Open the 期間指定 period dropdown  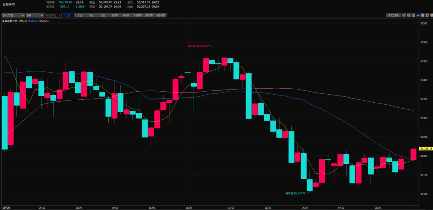53,15
